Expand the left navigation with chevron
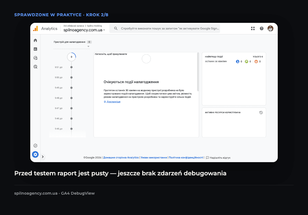The image size is (308, 215). click(43, 157)
